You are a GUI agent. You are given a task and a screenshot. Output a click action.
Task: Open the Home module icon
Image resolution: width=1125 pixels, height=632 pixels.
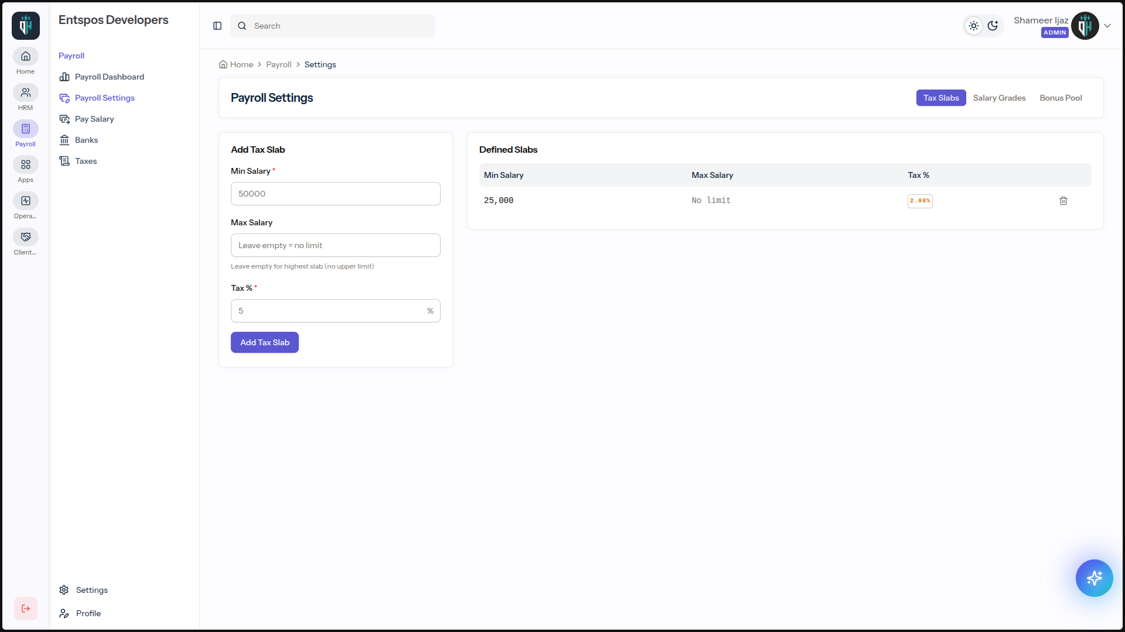(x=26, y=56)
